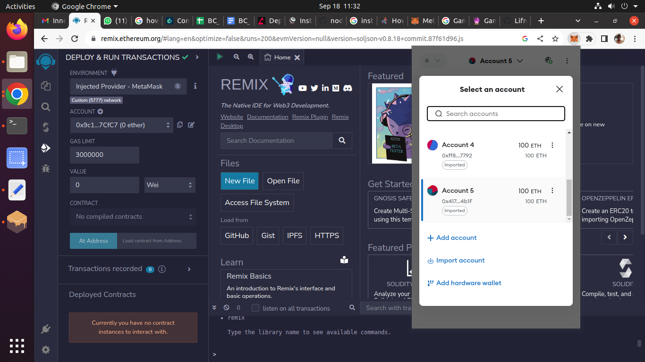Close the Select an account dialog

[560, 89]
